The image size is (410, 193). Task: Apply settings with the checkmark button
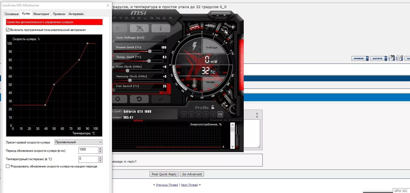point(161,99)
